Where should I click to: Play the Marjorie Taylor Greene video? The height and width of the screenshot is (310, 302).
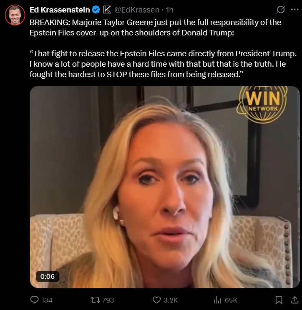pyautogui.click(x=164, y=187)
